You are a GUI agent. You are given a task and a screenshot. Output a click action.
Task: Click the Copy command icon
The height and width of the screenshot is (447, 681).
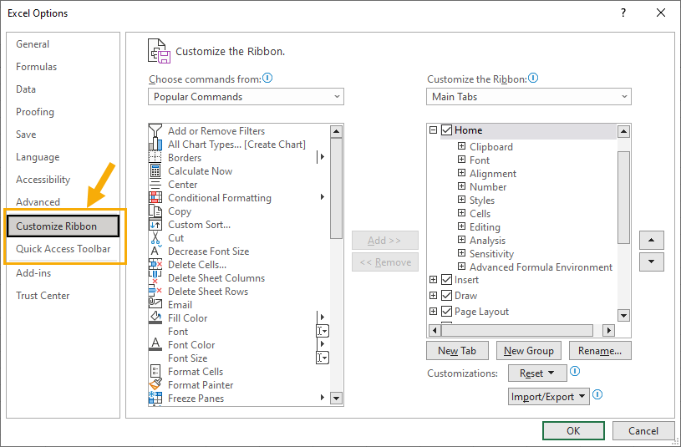pyautogui.click(x=155, y=211)
